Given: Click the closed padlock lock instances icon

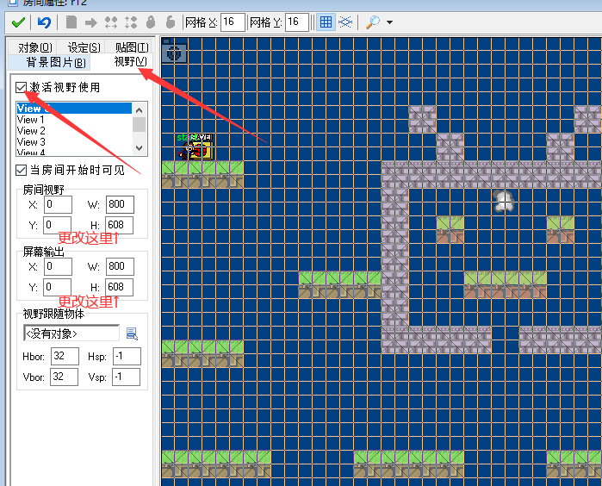Looking at the screenshot, I should click(x=151, y=22).
